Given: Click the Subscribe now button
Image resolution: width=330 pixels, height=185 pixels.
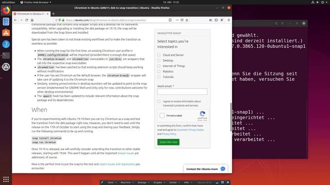Looking at the screenshot, I should (169, 142).
